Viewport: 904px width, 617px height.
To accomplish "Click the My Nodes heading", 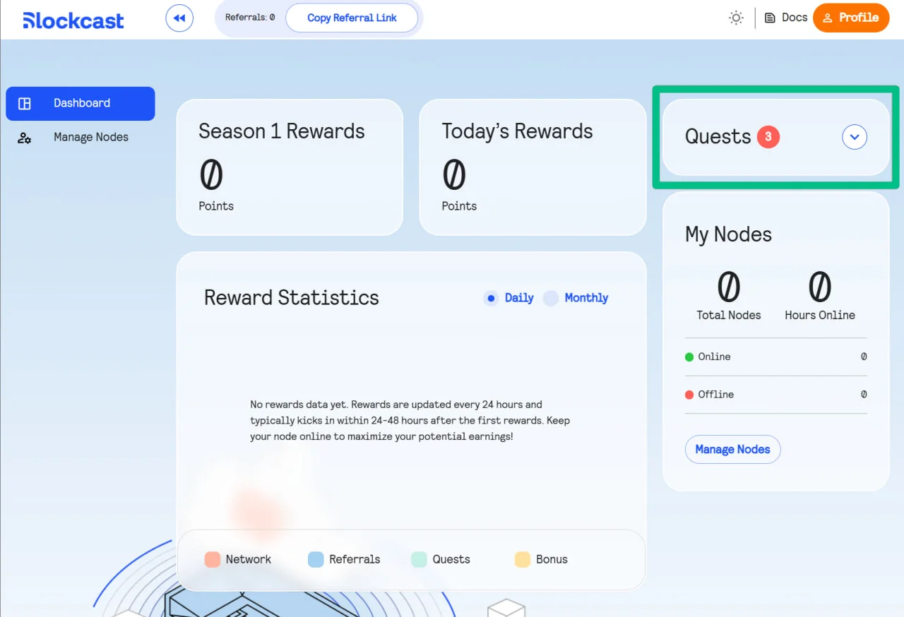I will pos(728,234).
